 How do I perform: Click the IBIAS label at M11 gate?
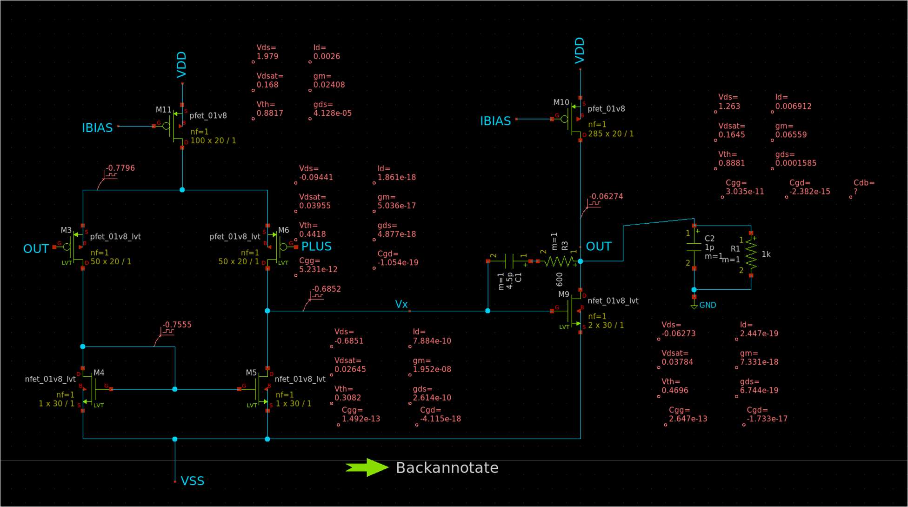coord(97,128)
